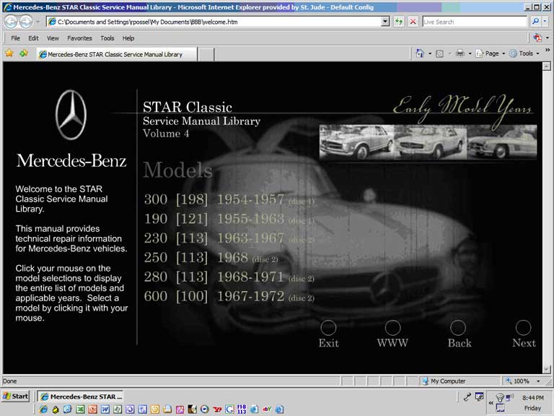Click the Exit circle button
Image resolution: width=554 pixels, height=416 pixels.
click(328, 328)
